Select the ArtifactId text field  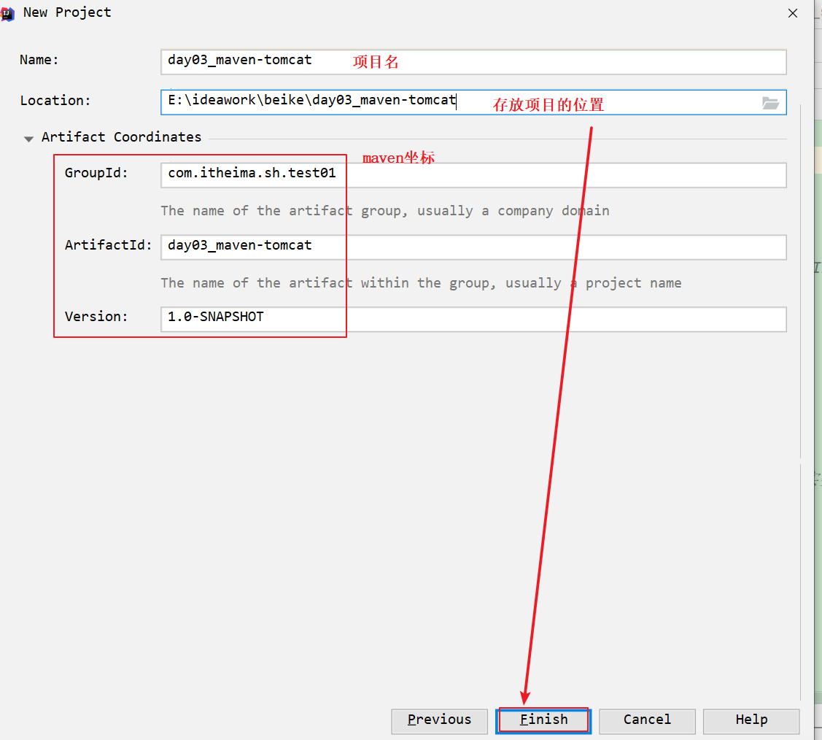tap(554, 247)
